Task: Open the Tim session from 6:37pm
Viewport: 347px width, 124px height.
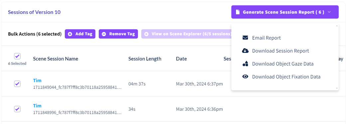Action: (x=37, y=80)
